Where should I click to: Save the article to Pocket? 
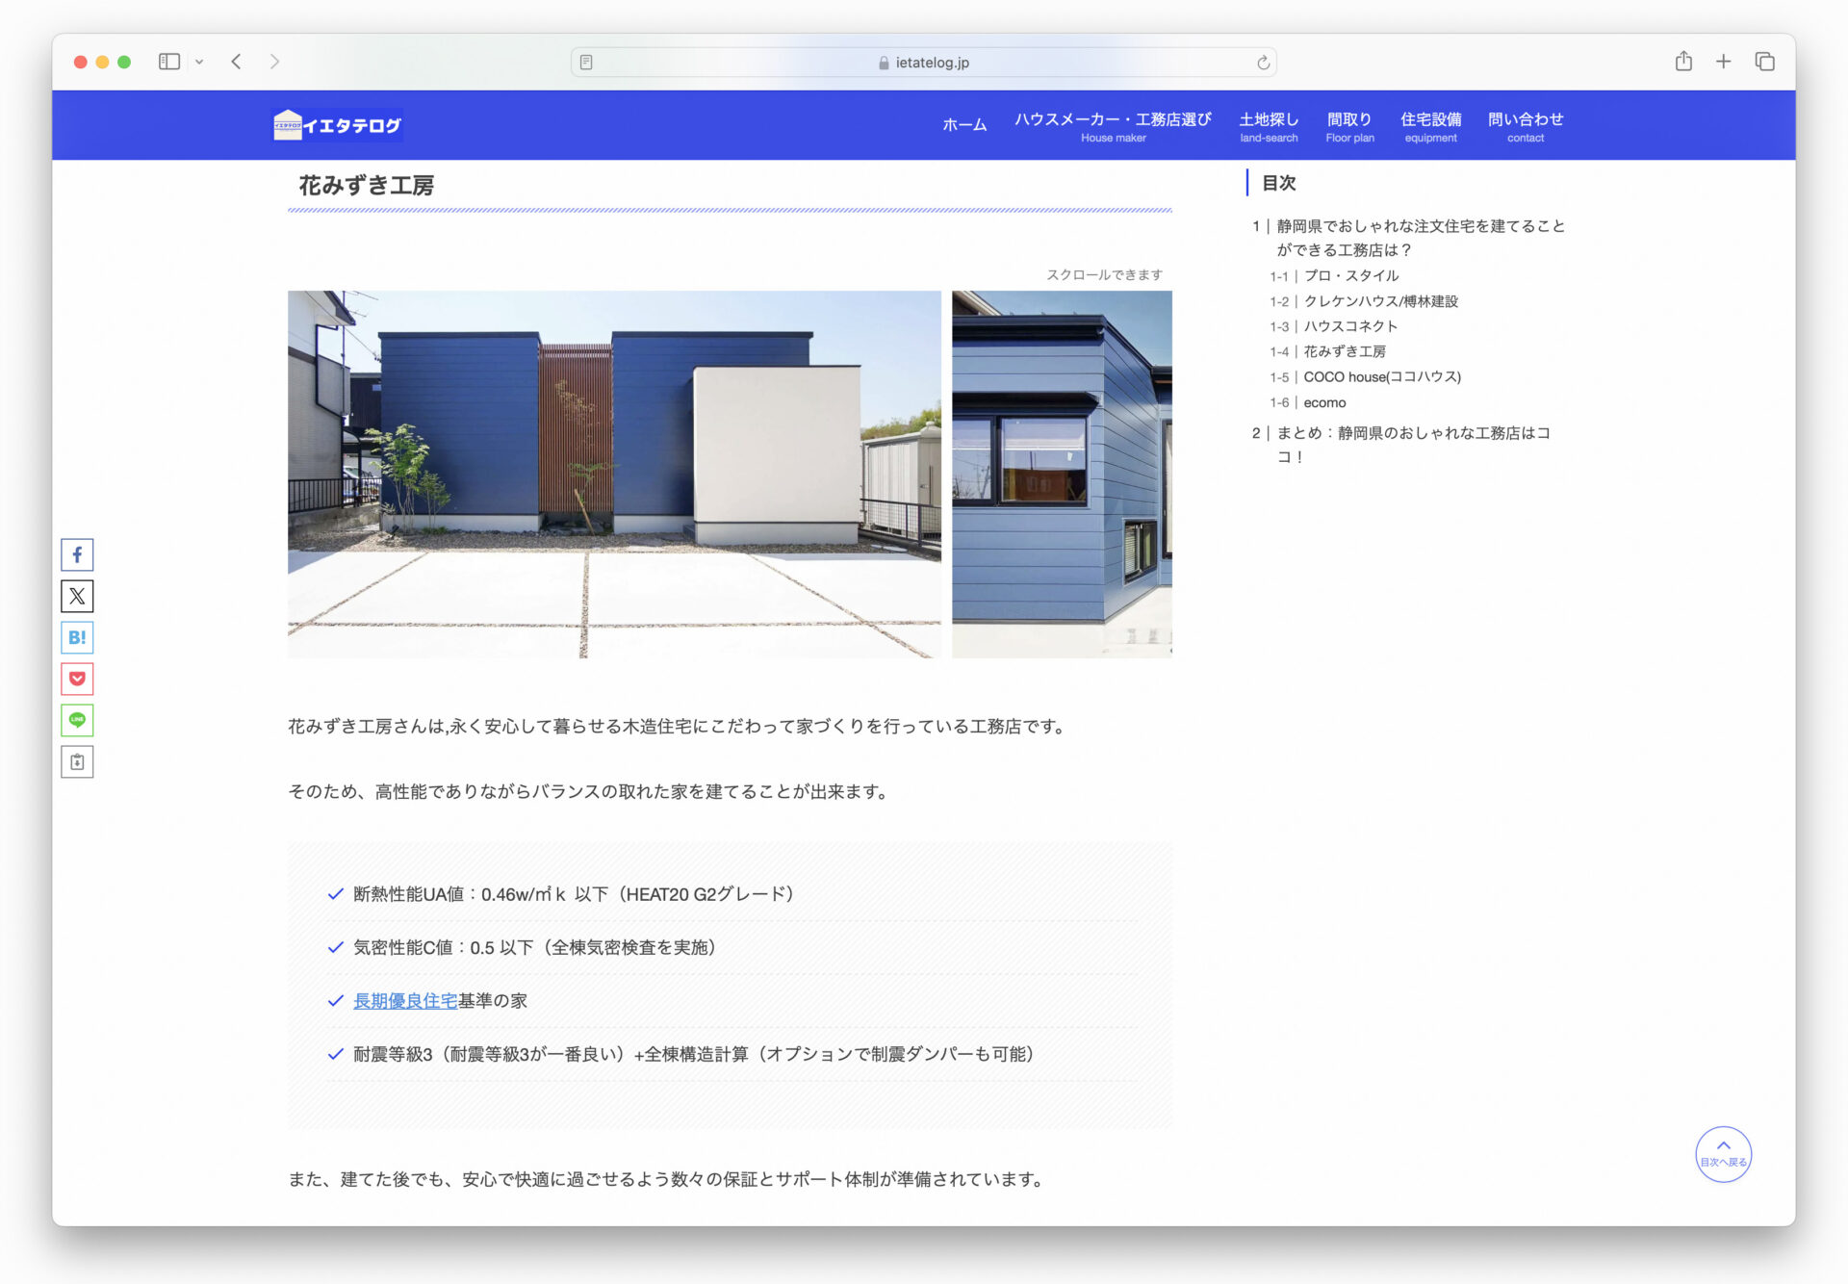point(77,679)
